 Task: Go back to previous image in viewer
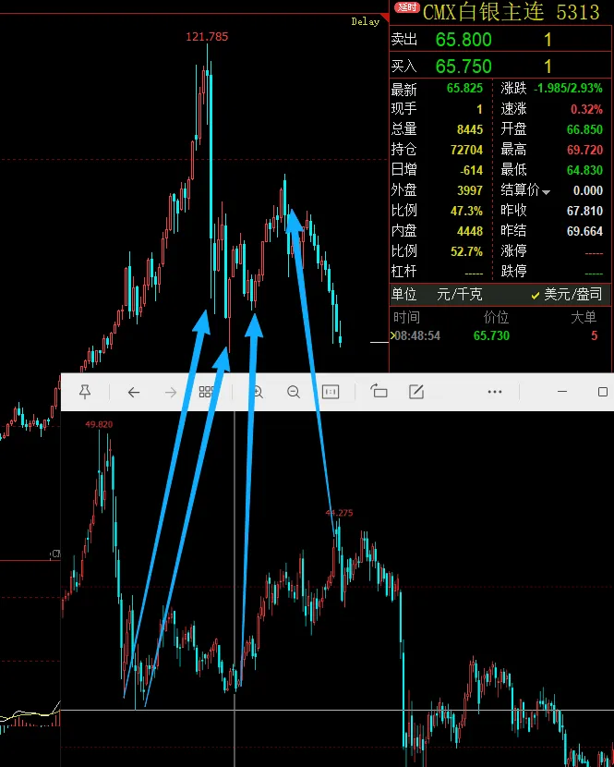click(x=134, y=392)
